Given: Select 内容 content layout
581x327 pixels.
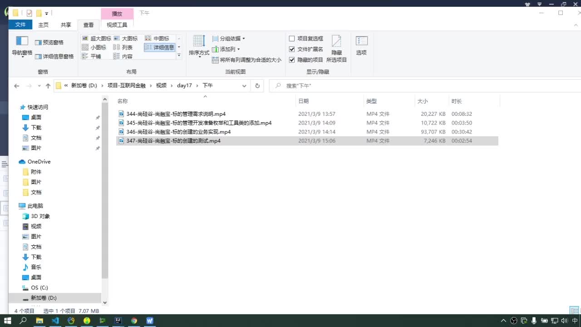Looking at the screenshot, I should point(123,56).
